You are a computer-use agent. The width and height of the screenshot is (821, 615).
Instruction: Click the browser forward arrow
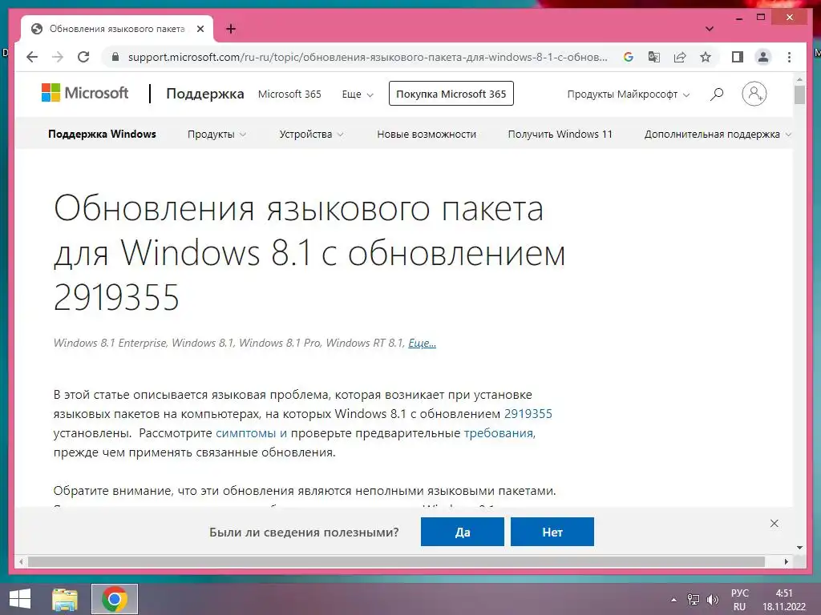[x=58, y=57]
